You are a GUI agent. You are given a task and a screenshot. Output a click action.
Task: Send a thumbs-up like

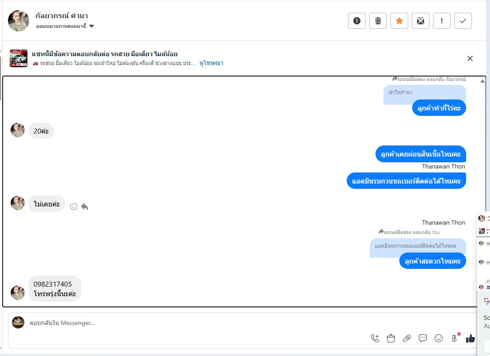tap(470, 338)
